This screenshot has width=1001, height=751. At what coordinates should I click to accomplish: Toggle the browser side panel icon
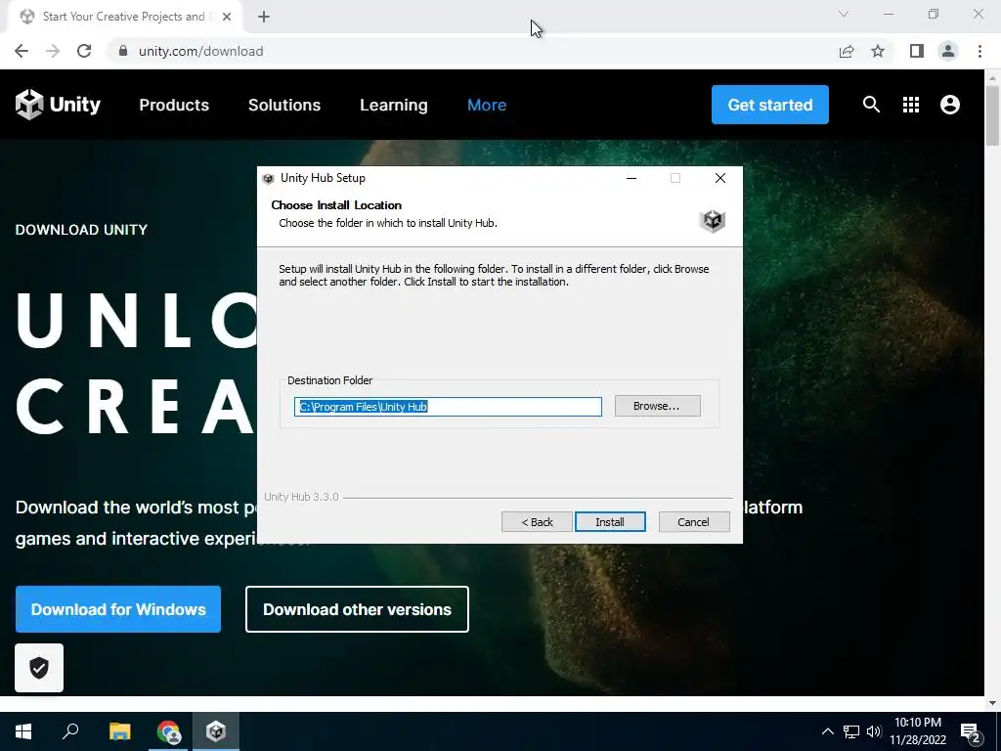[917, 51]
